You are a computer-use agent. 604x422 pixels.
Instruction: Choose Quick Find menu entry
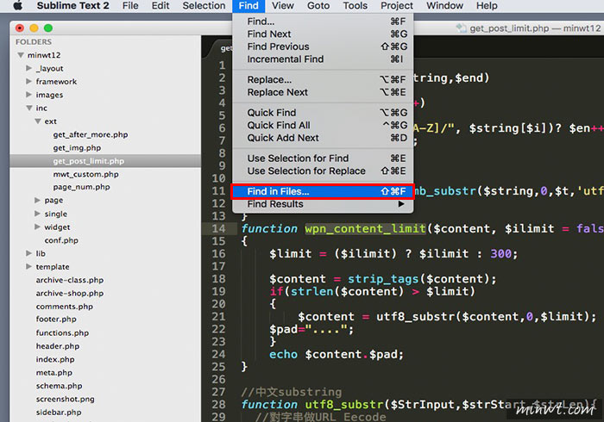[323, 113]
